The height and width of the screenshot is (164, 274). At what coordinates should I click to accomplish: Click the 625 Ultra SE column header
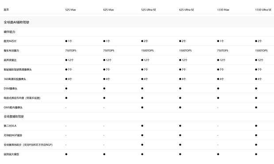click(x=186, y=10)
